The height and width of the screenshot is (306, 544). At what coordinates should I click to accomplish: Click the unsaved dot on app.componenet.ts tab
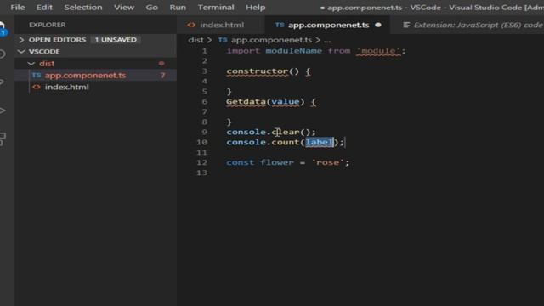tap(378, 25)
